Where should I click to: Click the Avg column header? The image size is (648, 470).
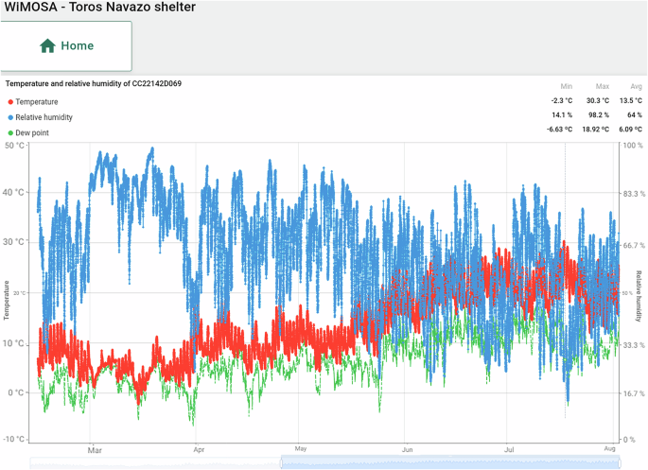(x=636, y=86)
